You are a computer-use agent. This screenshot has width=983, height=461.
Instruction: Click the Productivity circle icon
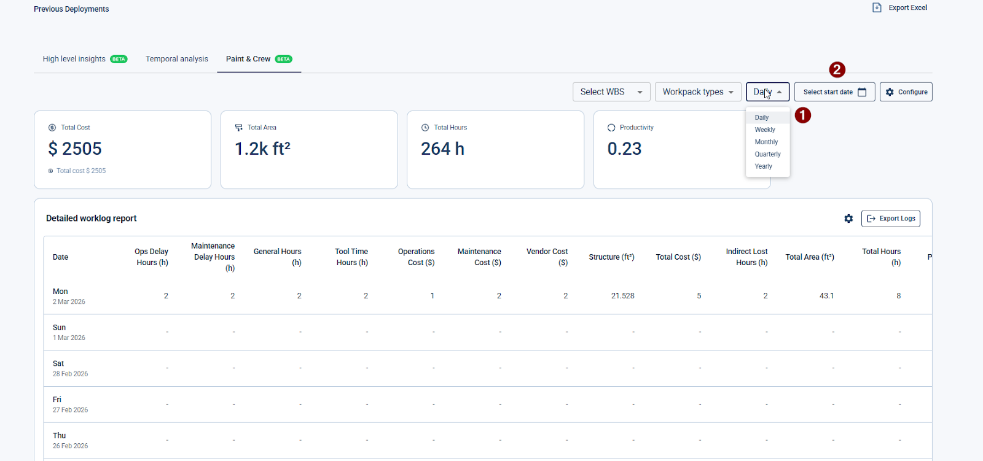(x=611, y=128)
